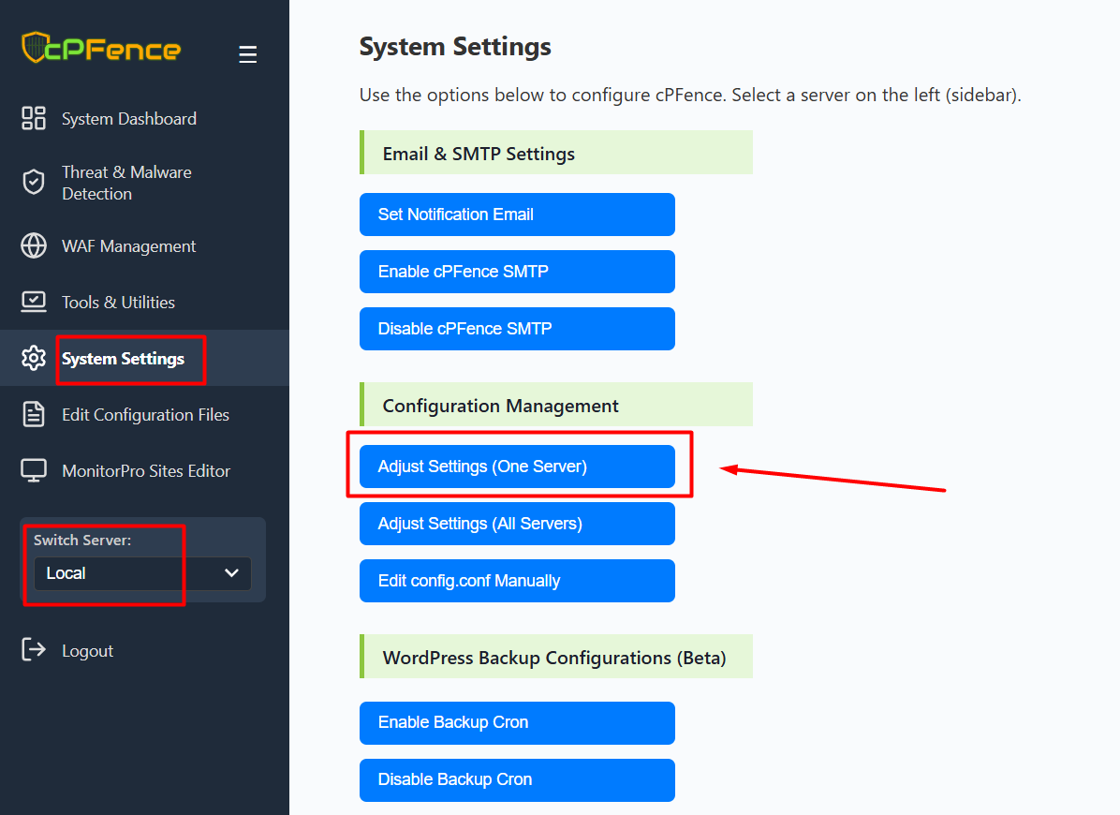Select Adjust Settings (One Server)
This screenshot has height=815, width=1120.
click(x=517, y=467)
